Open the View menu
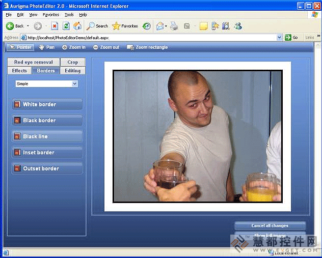The height and width of the screenshot is (258, 322). [x=33, y=15]
